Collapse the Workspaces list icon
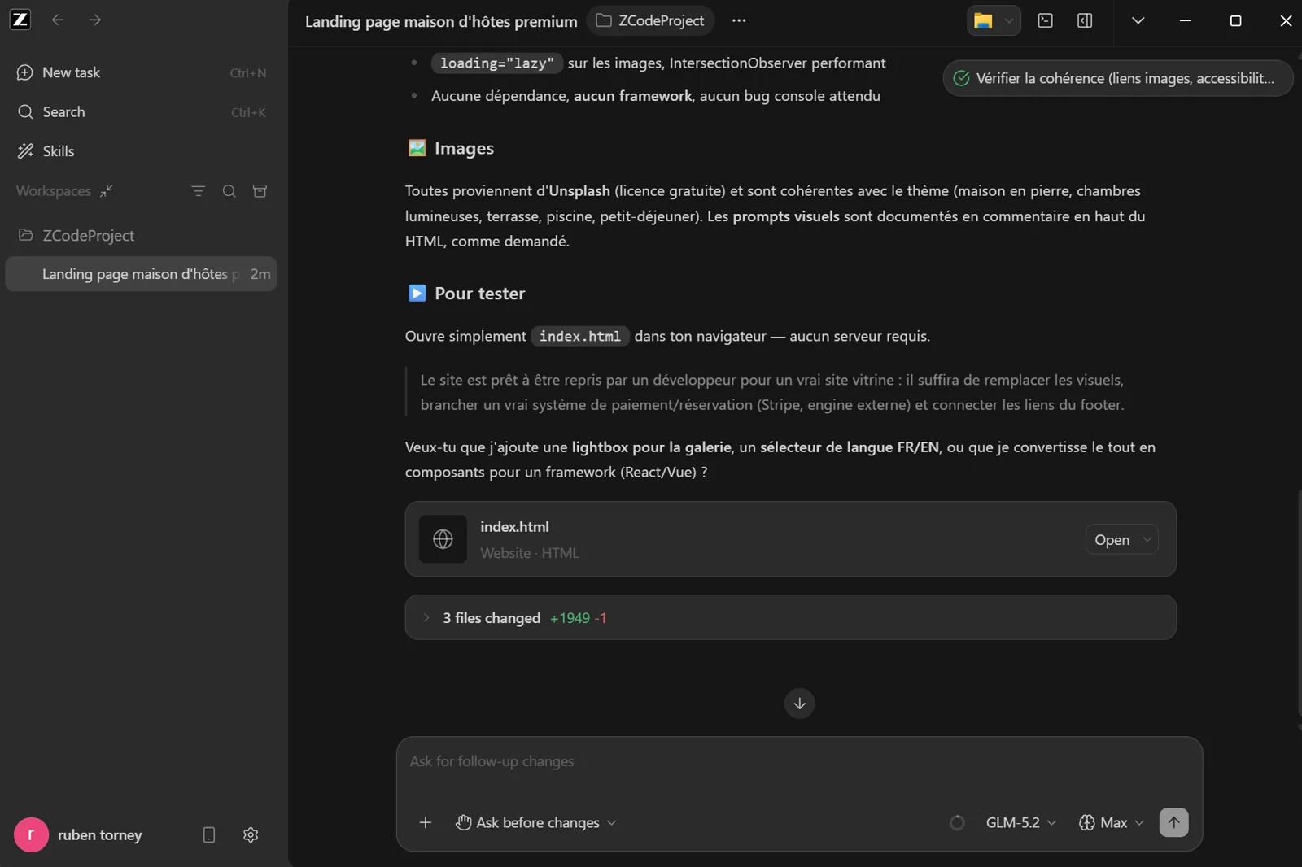 (x=107, y=191)
